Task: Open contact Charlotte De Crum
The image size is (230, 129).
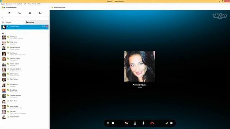Action: (25, 70)
